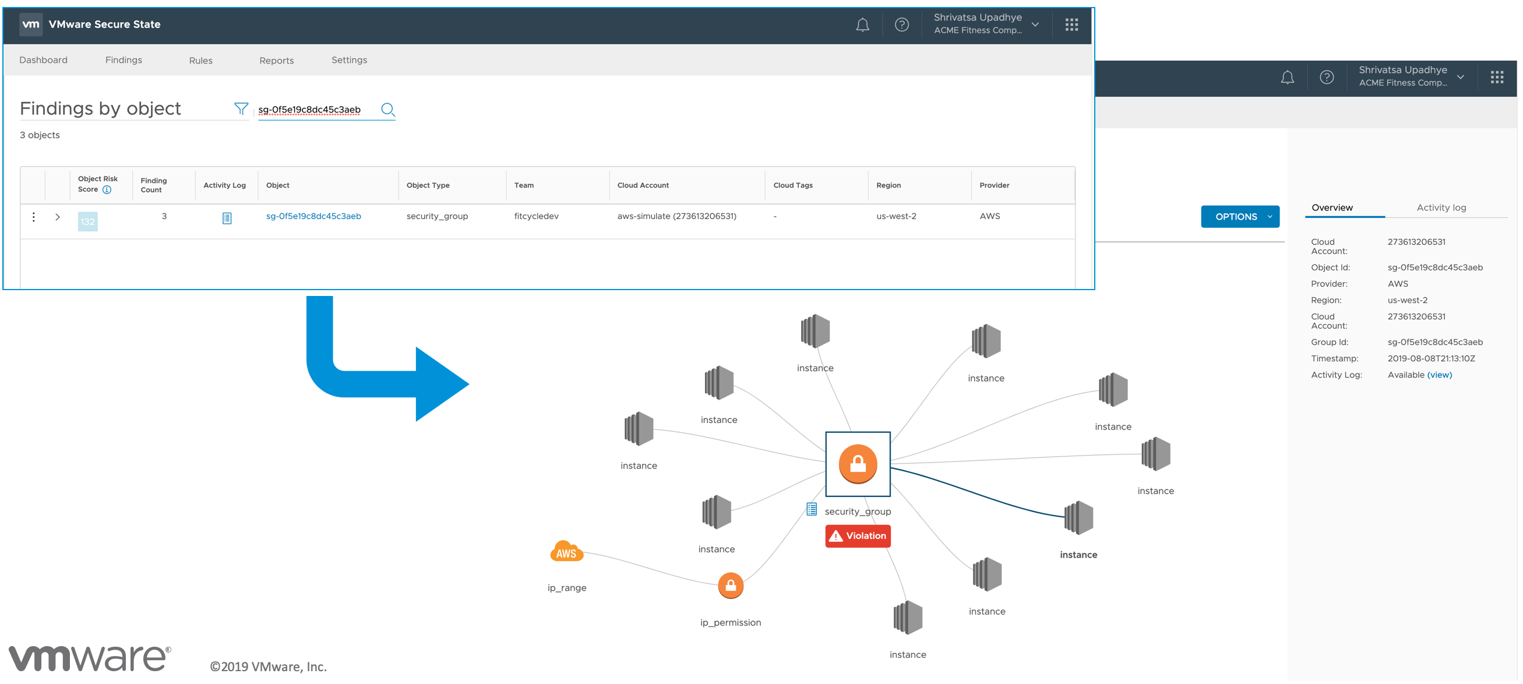Screen dimensions: 1523x684
Task: Switch to Activity log tab in details panel
Action: click(1441, 208)
